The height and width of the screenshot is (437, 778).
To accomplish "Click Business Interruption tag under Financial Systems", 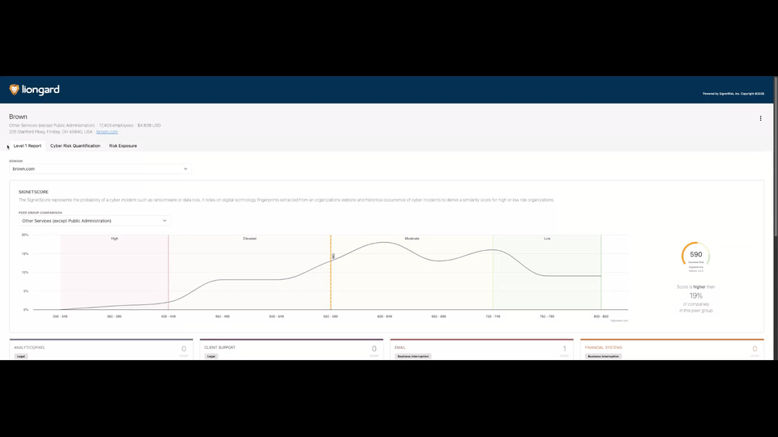I will click(603, 356).
